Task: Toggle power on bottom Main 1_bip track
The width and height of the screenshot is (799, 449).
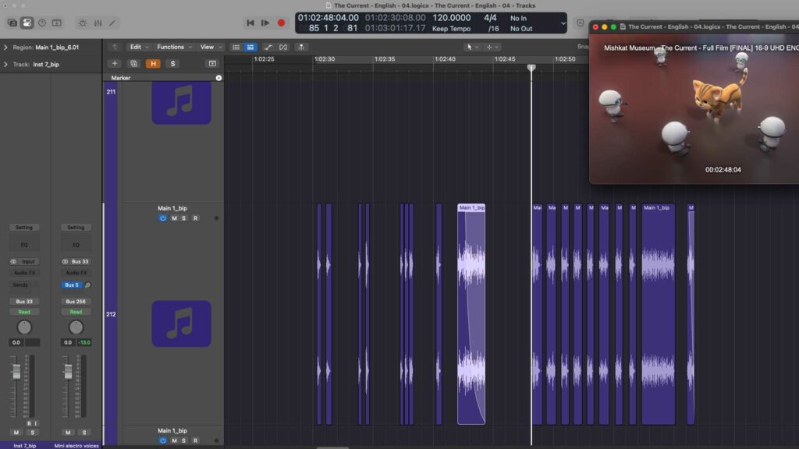Action: [x=162, y=441]
